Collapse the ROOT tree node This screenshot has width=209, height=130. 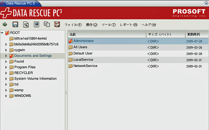tap(2, 32)
